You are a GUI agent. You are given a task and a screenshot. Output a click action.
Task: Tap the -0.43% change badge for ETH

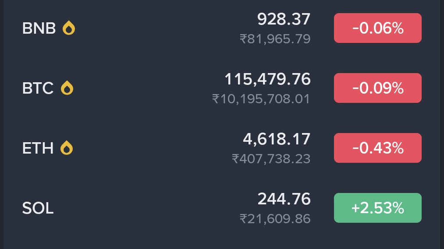tap(378, 148)
